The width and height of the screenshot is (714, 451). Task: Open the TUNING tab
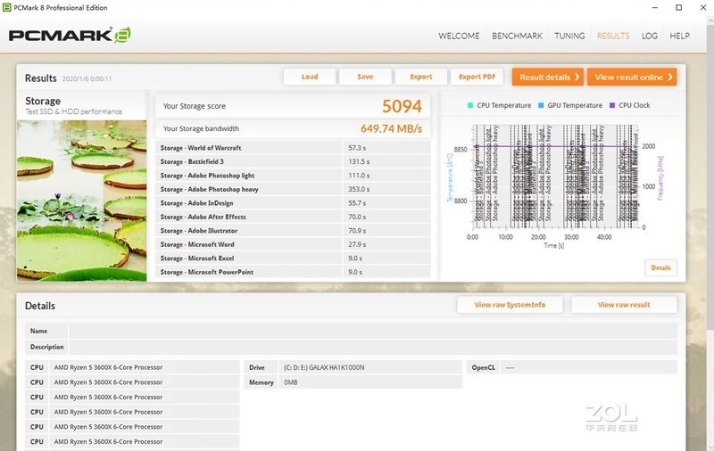(569, 36)
